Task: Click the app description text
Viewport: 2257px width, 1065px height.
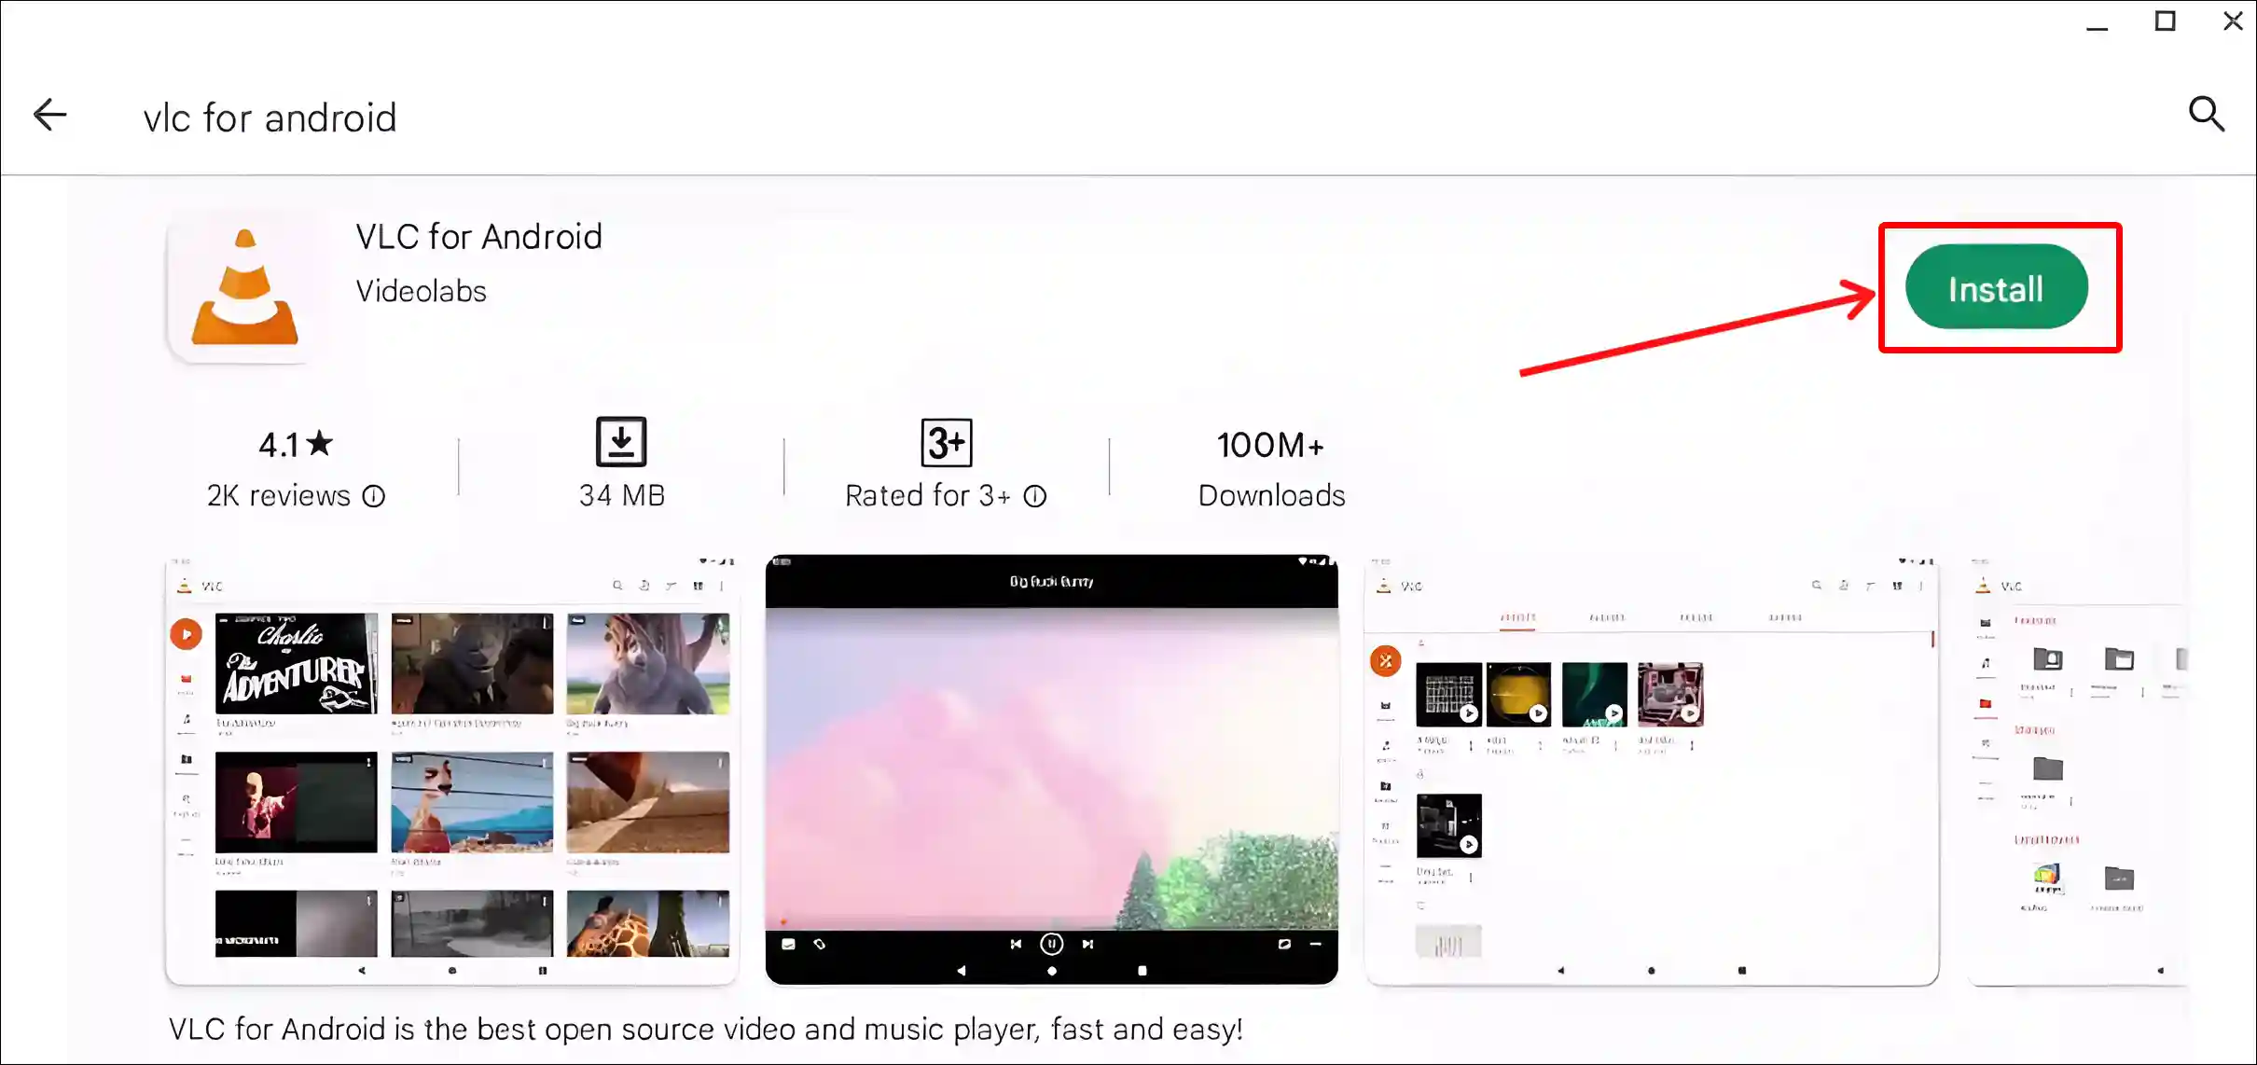Action: coord(706,1030)
